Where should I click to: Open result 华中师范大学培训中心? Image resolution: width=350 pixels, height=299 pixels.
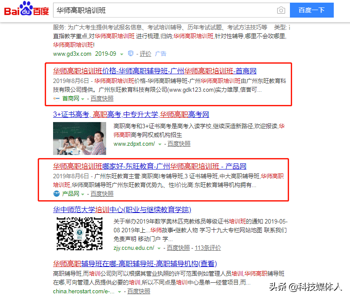pyautogui.click(x=122, y=209)
